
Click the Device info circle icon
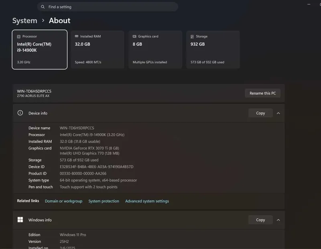[20, 113]
